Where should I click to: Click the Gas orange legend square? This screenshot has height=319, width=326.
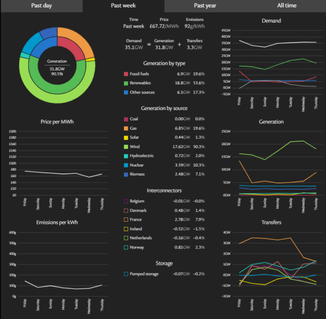(x=126, y=129)
